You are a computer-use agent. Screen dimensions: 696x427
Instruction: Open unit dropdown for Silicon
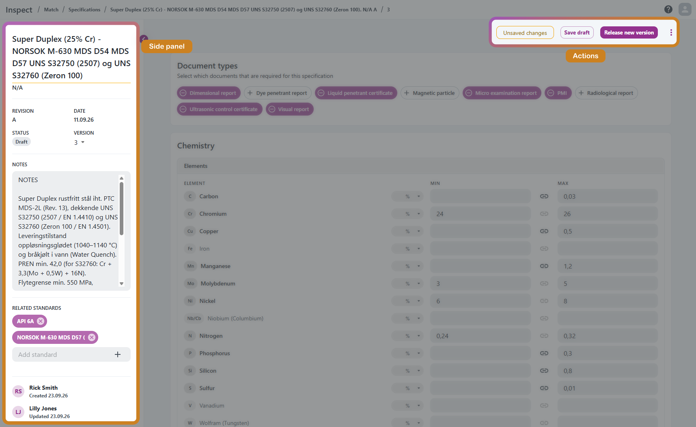tap(407, 371)
